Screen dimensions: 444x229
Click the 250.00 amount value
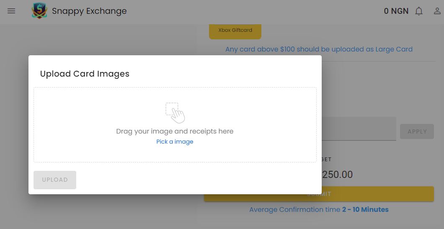pyautogui.click(x=337, y=175)
